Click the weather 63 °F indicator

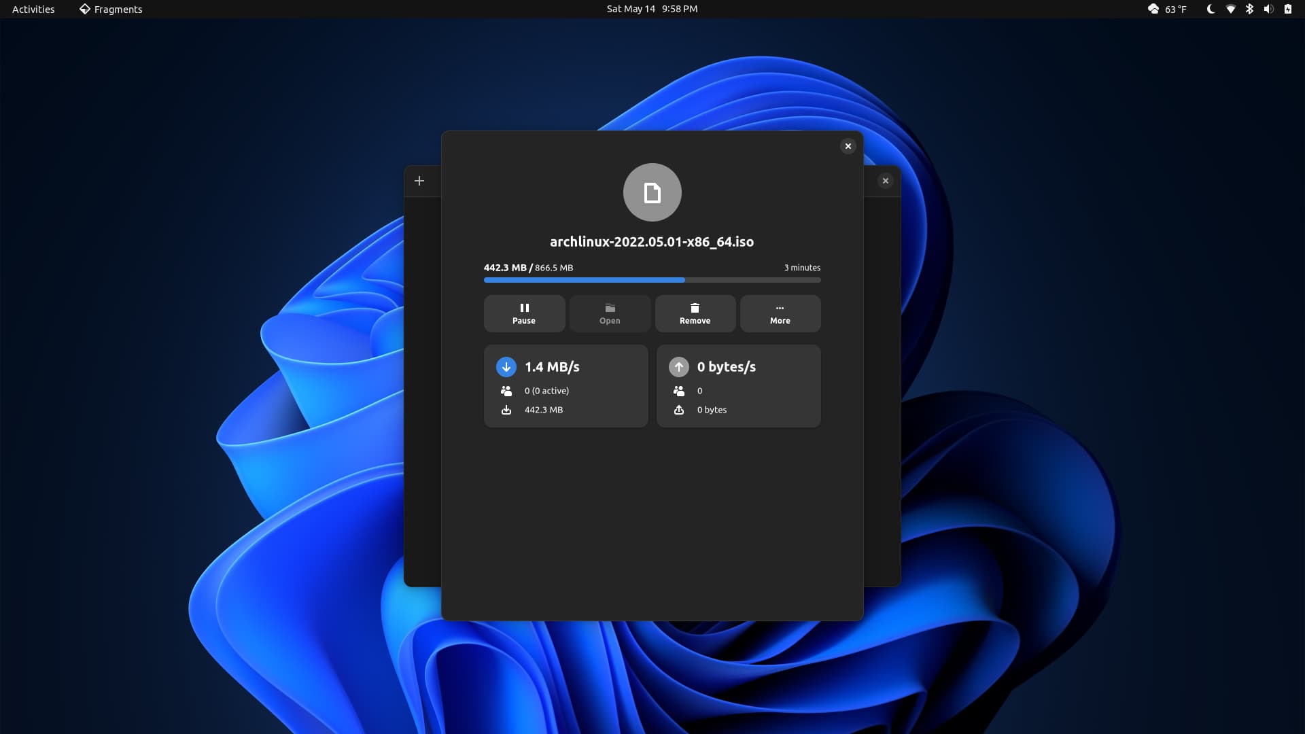coord(1167,9)
